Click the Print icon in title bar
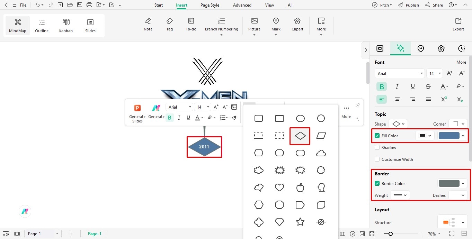Screen dimensions: 472x239 coord(89,5)
